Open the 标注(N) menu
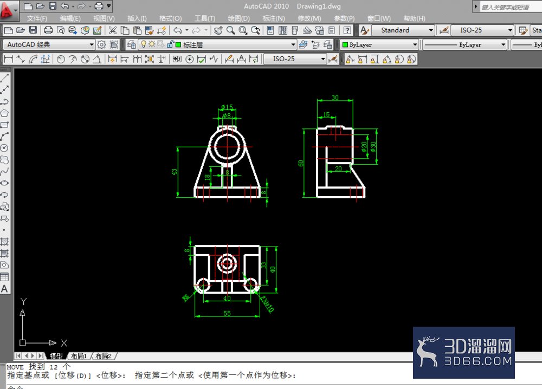Viewport: 542px width, 389px height. (x=274, y=18)
